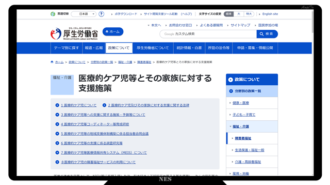
Task: Open link 7 MEIS について
Action: [x=104, y=153]
